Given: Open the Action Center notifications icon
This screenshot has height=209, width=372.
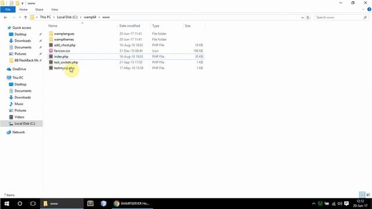Looking at the screenshot, I should click(x=346, y=204).
